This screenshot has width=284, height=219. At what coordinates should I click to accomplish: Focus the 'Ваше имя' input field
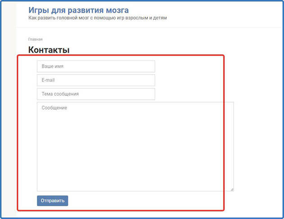pos(96,66)
